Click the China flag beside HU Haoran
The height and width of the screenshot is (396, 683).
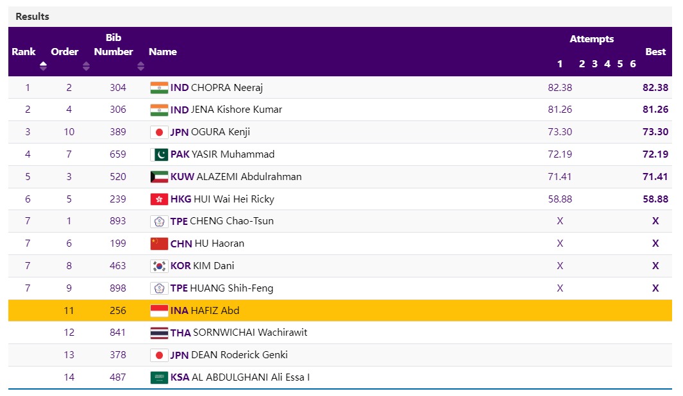[x=158, y=243]
